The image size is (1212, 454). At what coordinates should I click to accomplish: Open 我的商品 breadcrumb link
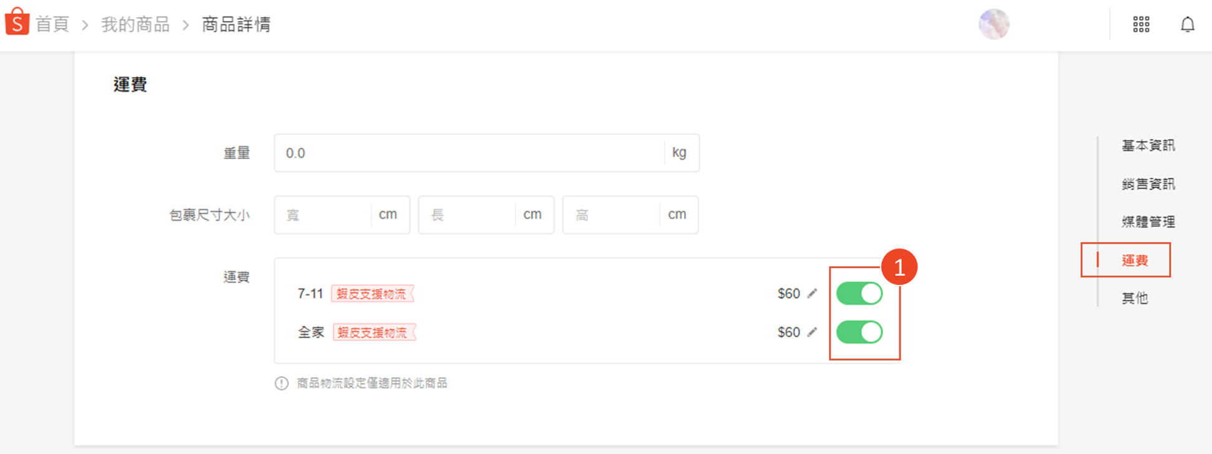(x=135, y=24)
